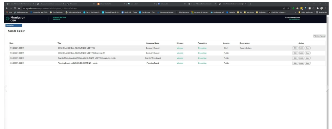Open the One Dashboard bookmark

[57, 12]
